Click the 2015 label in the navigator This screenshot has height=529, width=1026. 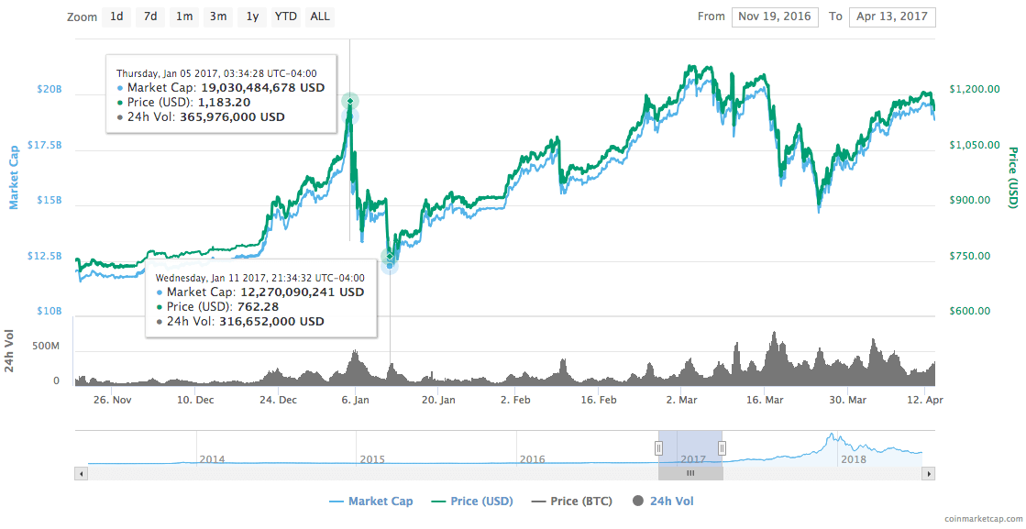pos(372,459)
